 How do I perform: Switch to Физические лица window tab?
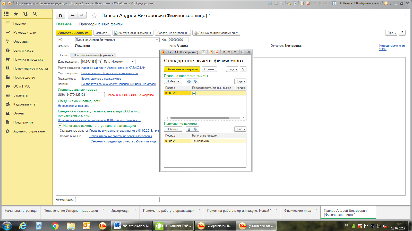298,210
